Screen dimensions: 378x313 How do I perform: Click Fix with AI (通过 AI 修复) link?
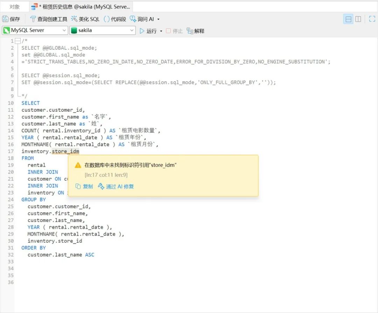[116, 186]
